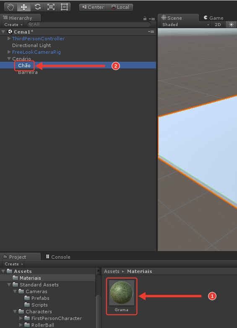Select Directional Light in the Hierarchy

click(31, 45)
